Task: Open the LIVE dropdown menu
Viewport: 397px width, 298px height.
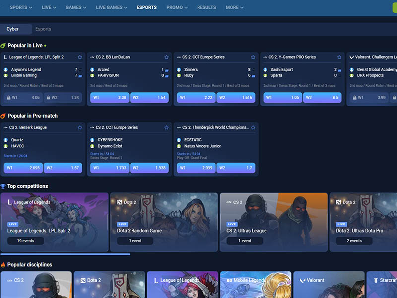Action: click(49, 7)
